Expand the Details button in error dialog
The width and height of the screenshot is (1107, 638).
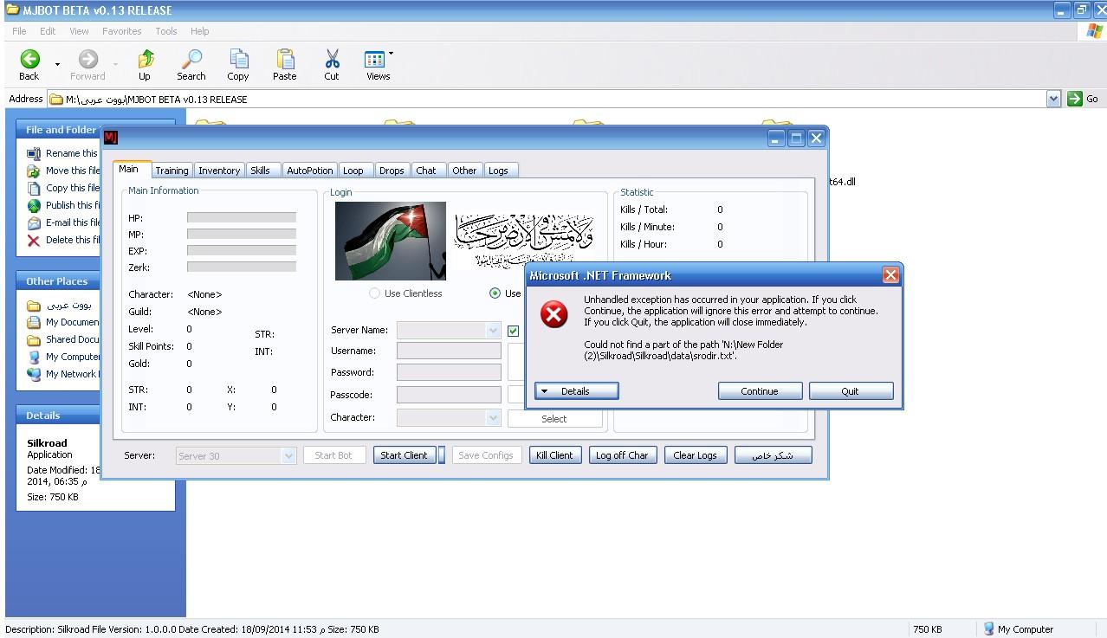click(x=576, y=391)
